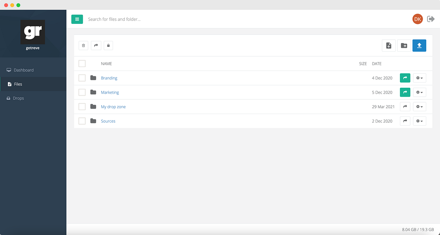The width and height of the screenshot is (440, 235).
Task: Share the Sources folder
Action: tap(405, 121)
